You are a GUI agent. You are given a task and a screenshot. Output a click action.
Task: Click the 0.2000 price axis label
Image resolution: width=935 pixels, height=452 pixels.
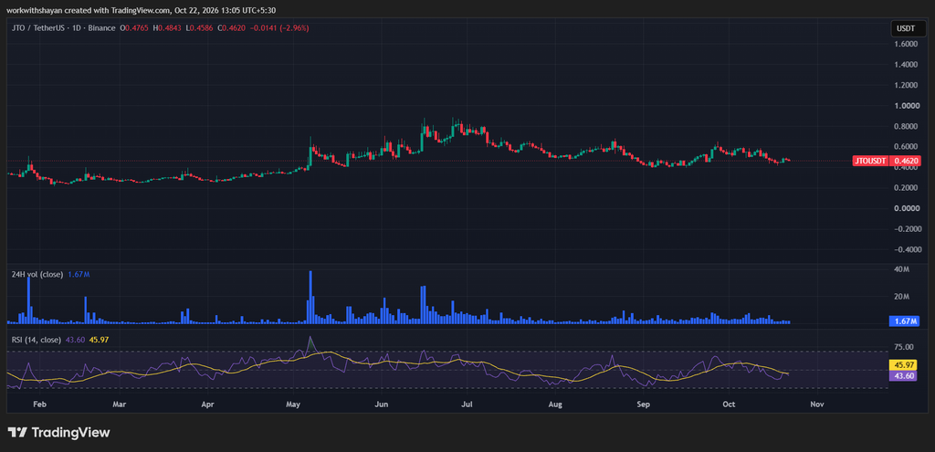905,188
